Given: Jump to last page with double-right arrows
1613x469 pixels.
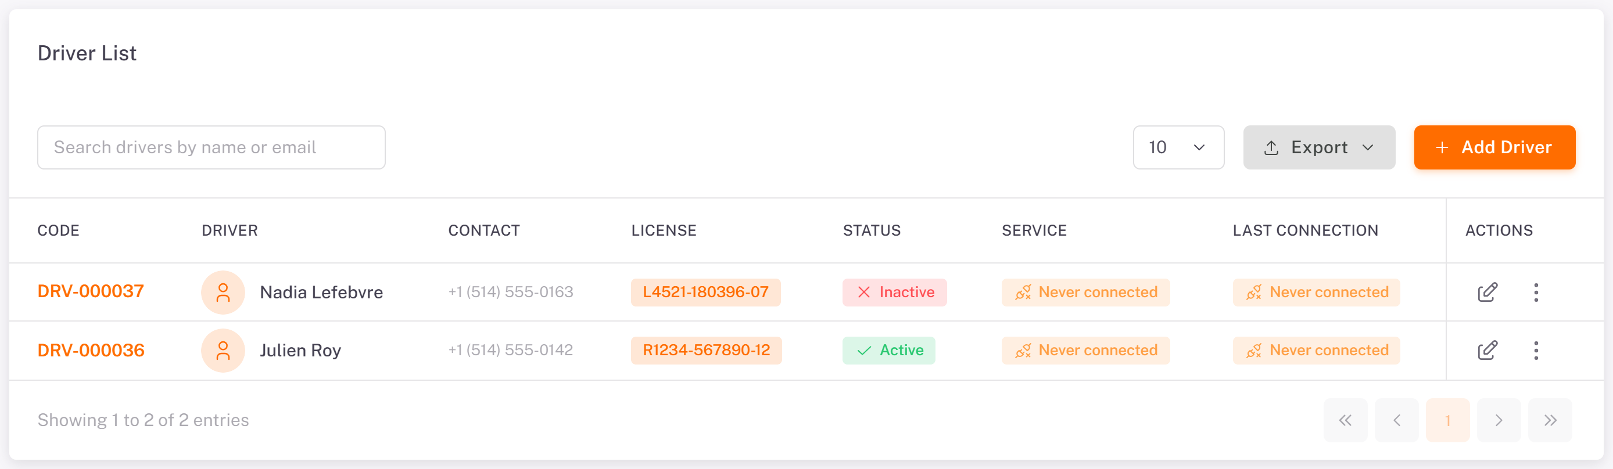Looking at the screenshot, I should [x=1550, y=420].
